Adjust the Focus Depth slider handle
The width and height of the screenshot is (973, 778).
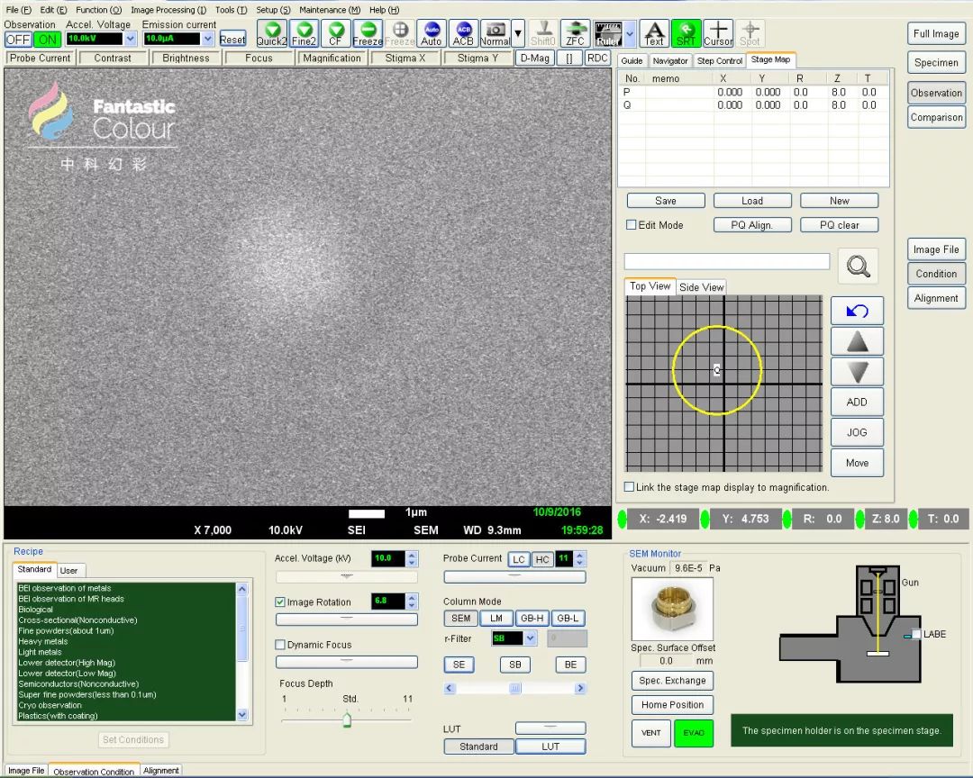347,719
